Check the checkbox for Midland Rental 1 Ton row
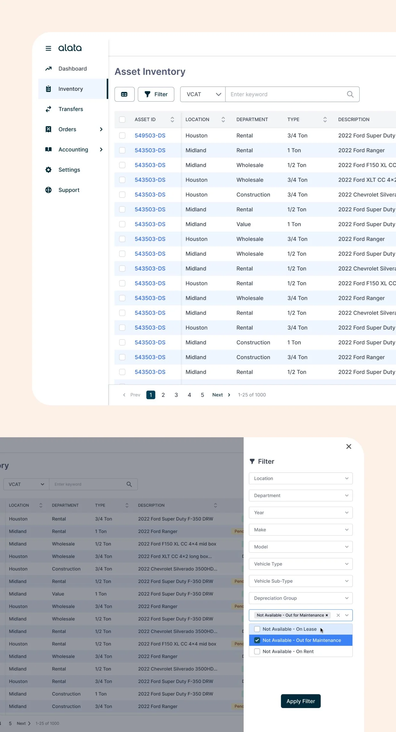 [x=122, y=150]
